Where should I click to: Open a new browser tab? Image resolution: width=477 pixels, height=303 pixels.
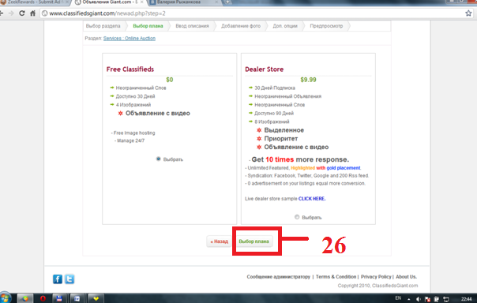tap(227, 2)
